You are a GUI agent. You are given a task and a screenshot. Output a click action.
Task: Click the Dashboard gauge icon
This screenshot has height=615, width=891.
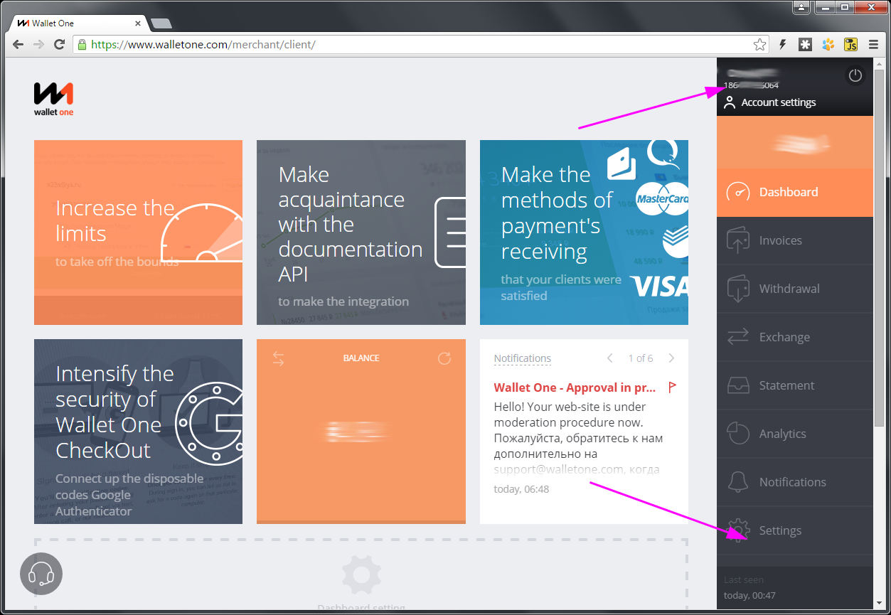[738, 192]
